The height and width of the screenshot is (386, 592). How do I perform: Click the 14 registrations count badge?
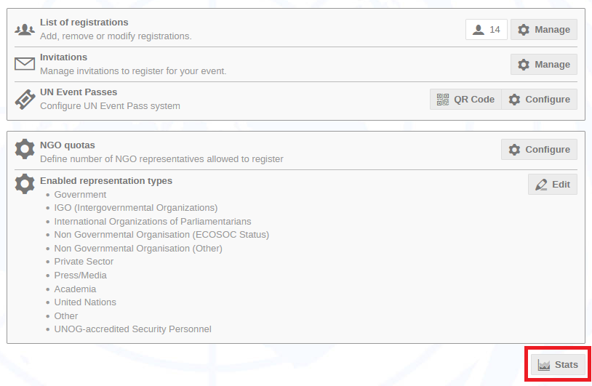tap(487, 29)
